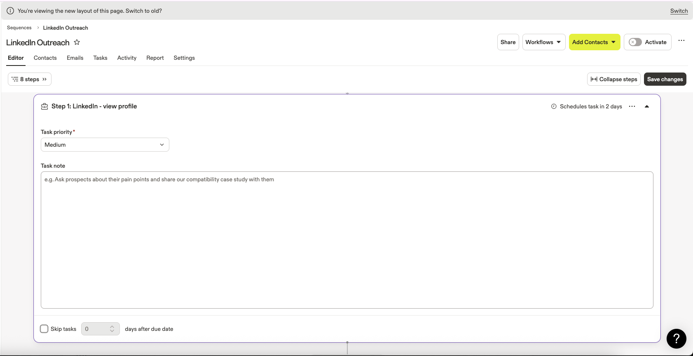Open the Report tab
Screen dimensions: 693x356
tap(155, 58)
